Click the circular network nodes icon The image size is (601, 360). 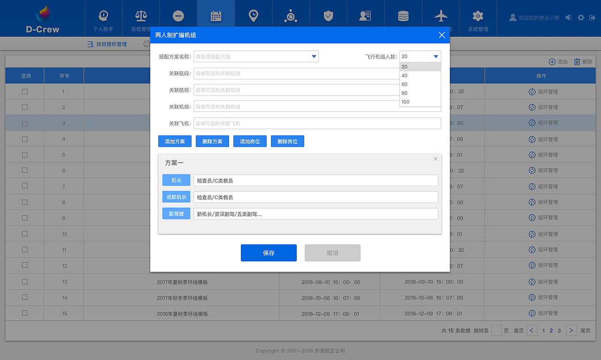click(291, 16)
